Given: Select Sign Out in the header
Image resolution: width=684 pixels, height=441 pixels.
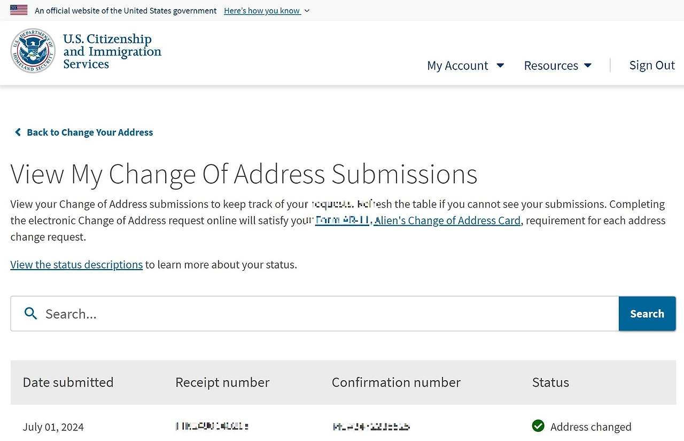Looking at the screenshot, I should point(652,65).
